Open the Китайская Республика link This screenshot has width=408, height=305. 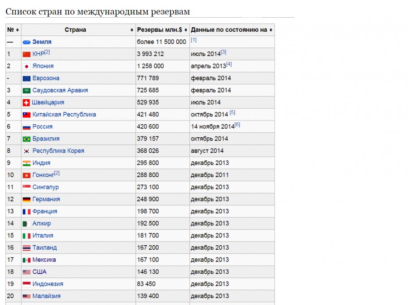point(64,114)
